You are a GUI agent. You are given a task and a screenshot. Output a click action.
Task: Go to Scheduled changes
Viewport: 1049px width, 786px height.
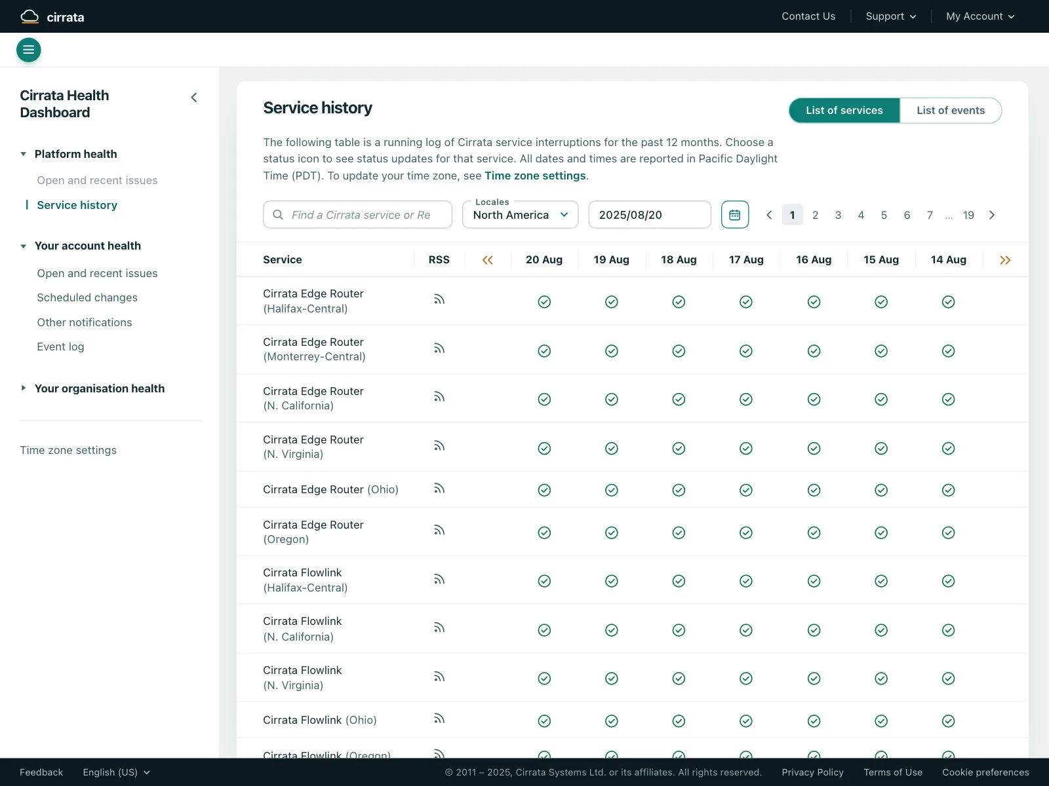click(x=87, y=297)
